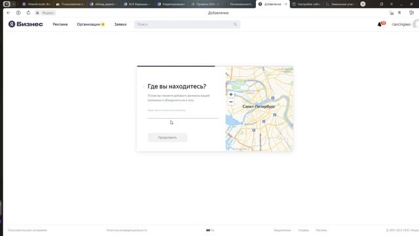Click the Санкт-Петербург label on the map

point(259,106)
